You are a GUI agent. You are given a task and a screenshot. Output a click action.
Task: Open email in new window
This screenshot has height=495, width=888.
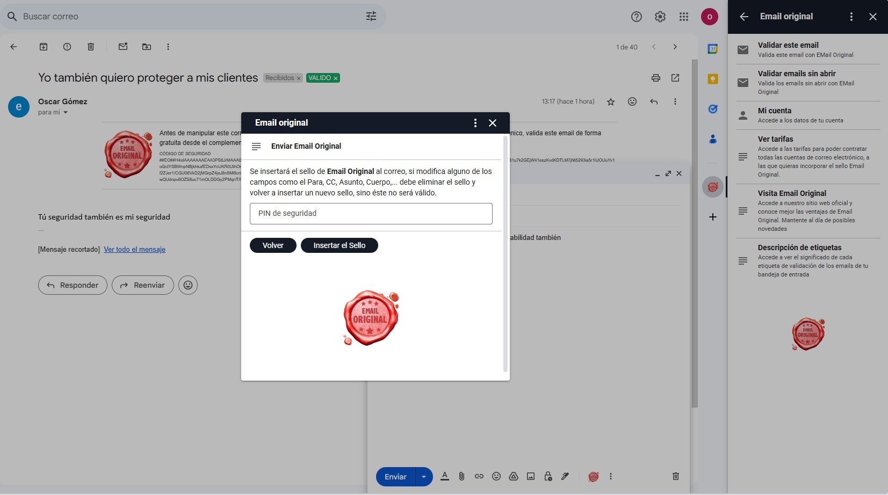pos(675,78)
